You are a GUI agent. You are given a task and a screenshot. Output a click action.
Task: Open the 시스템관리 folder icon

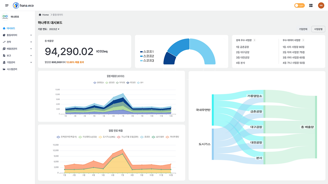click(4, 69)
